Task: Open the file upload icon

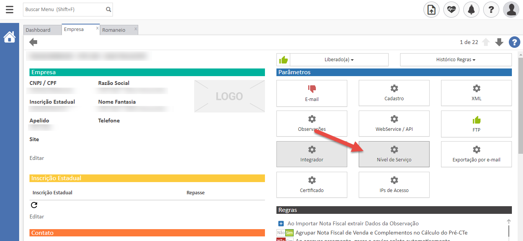Action: (x=431, y=10)
